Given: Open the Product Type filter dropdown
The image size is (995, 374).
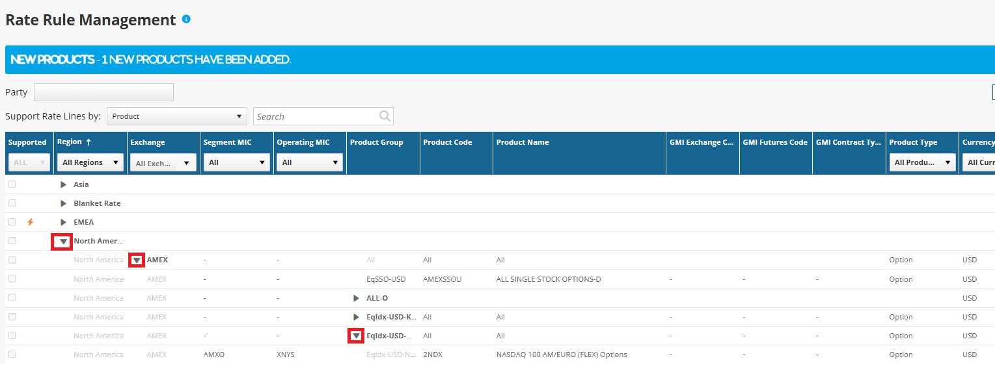Looking at the screenshot, I should pyautogui.click(x=922, y=162).
